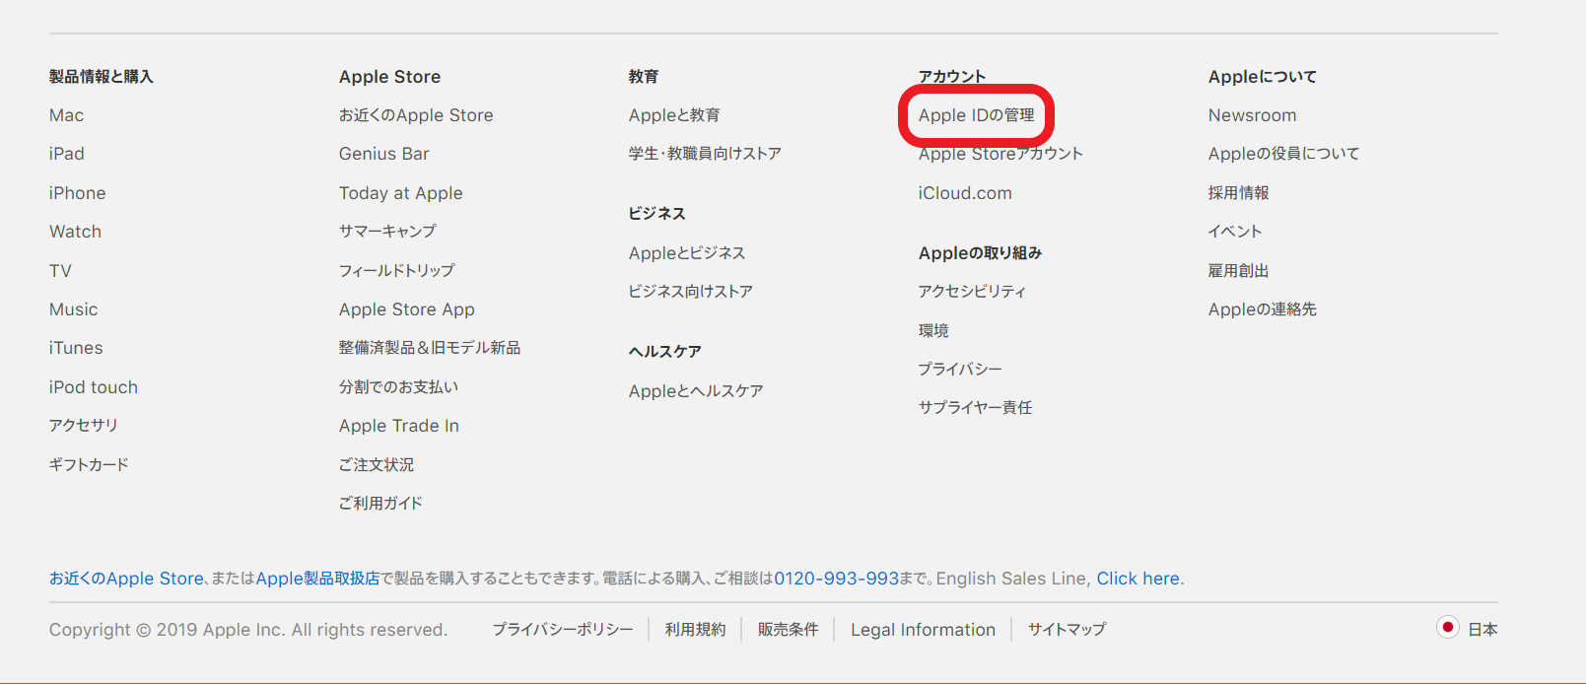Go to Today at Apple
The width and height of the screenshot is (1586, 684).
(x=401, y=193)
